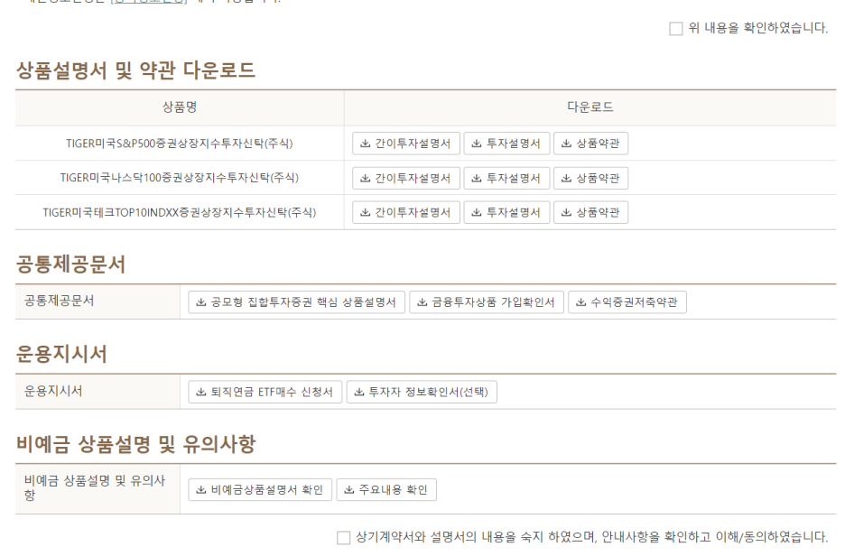The height and width of the screenshot is (556, 845).
Task: Open 주요내용 확인 document
Action: [386, 490]
